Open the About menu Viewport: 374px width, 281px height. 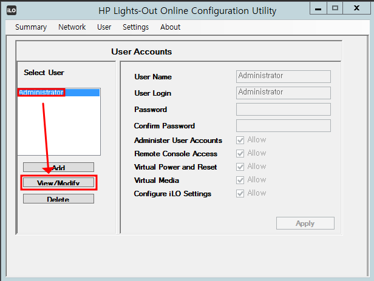pyautogui.click(x=170, y=27)
